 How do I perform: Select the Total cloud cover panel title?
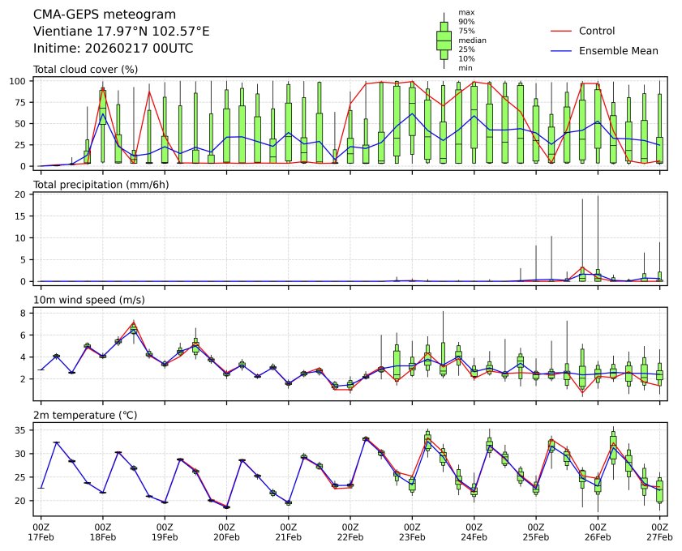(x=85, y=70)
